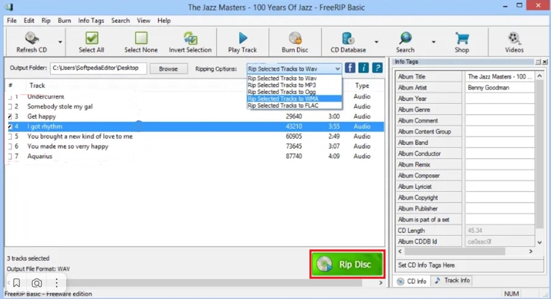Open the Burn menu
Viewport: 551px width, 299px height.
pos(64,20)
